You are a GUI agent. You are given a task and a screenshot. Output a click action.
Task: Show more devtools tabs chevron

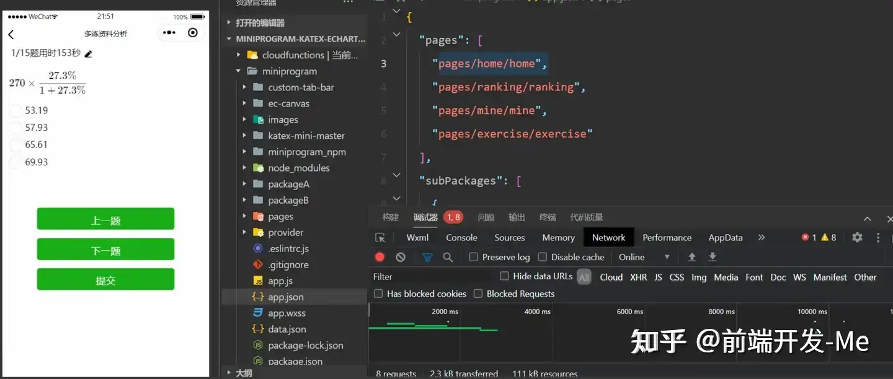click(762, 237)
